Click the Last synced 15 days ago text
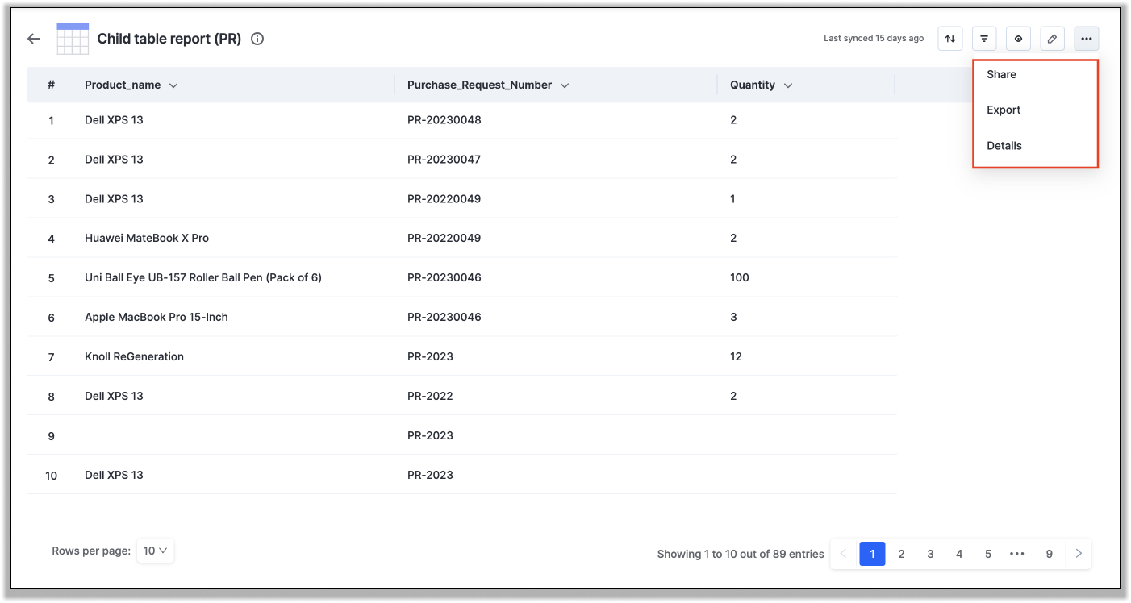This screenshot has width=1131, height=603. coord(874,39)
